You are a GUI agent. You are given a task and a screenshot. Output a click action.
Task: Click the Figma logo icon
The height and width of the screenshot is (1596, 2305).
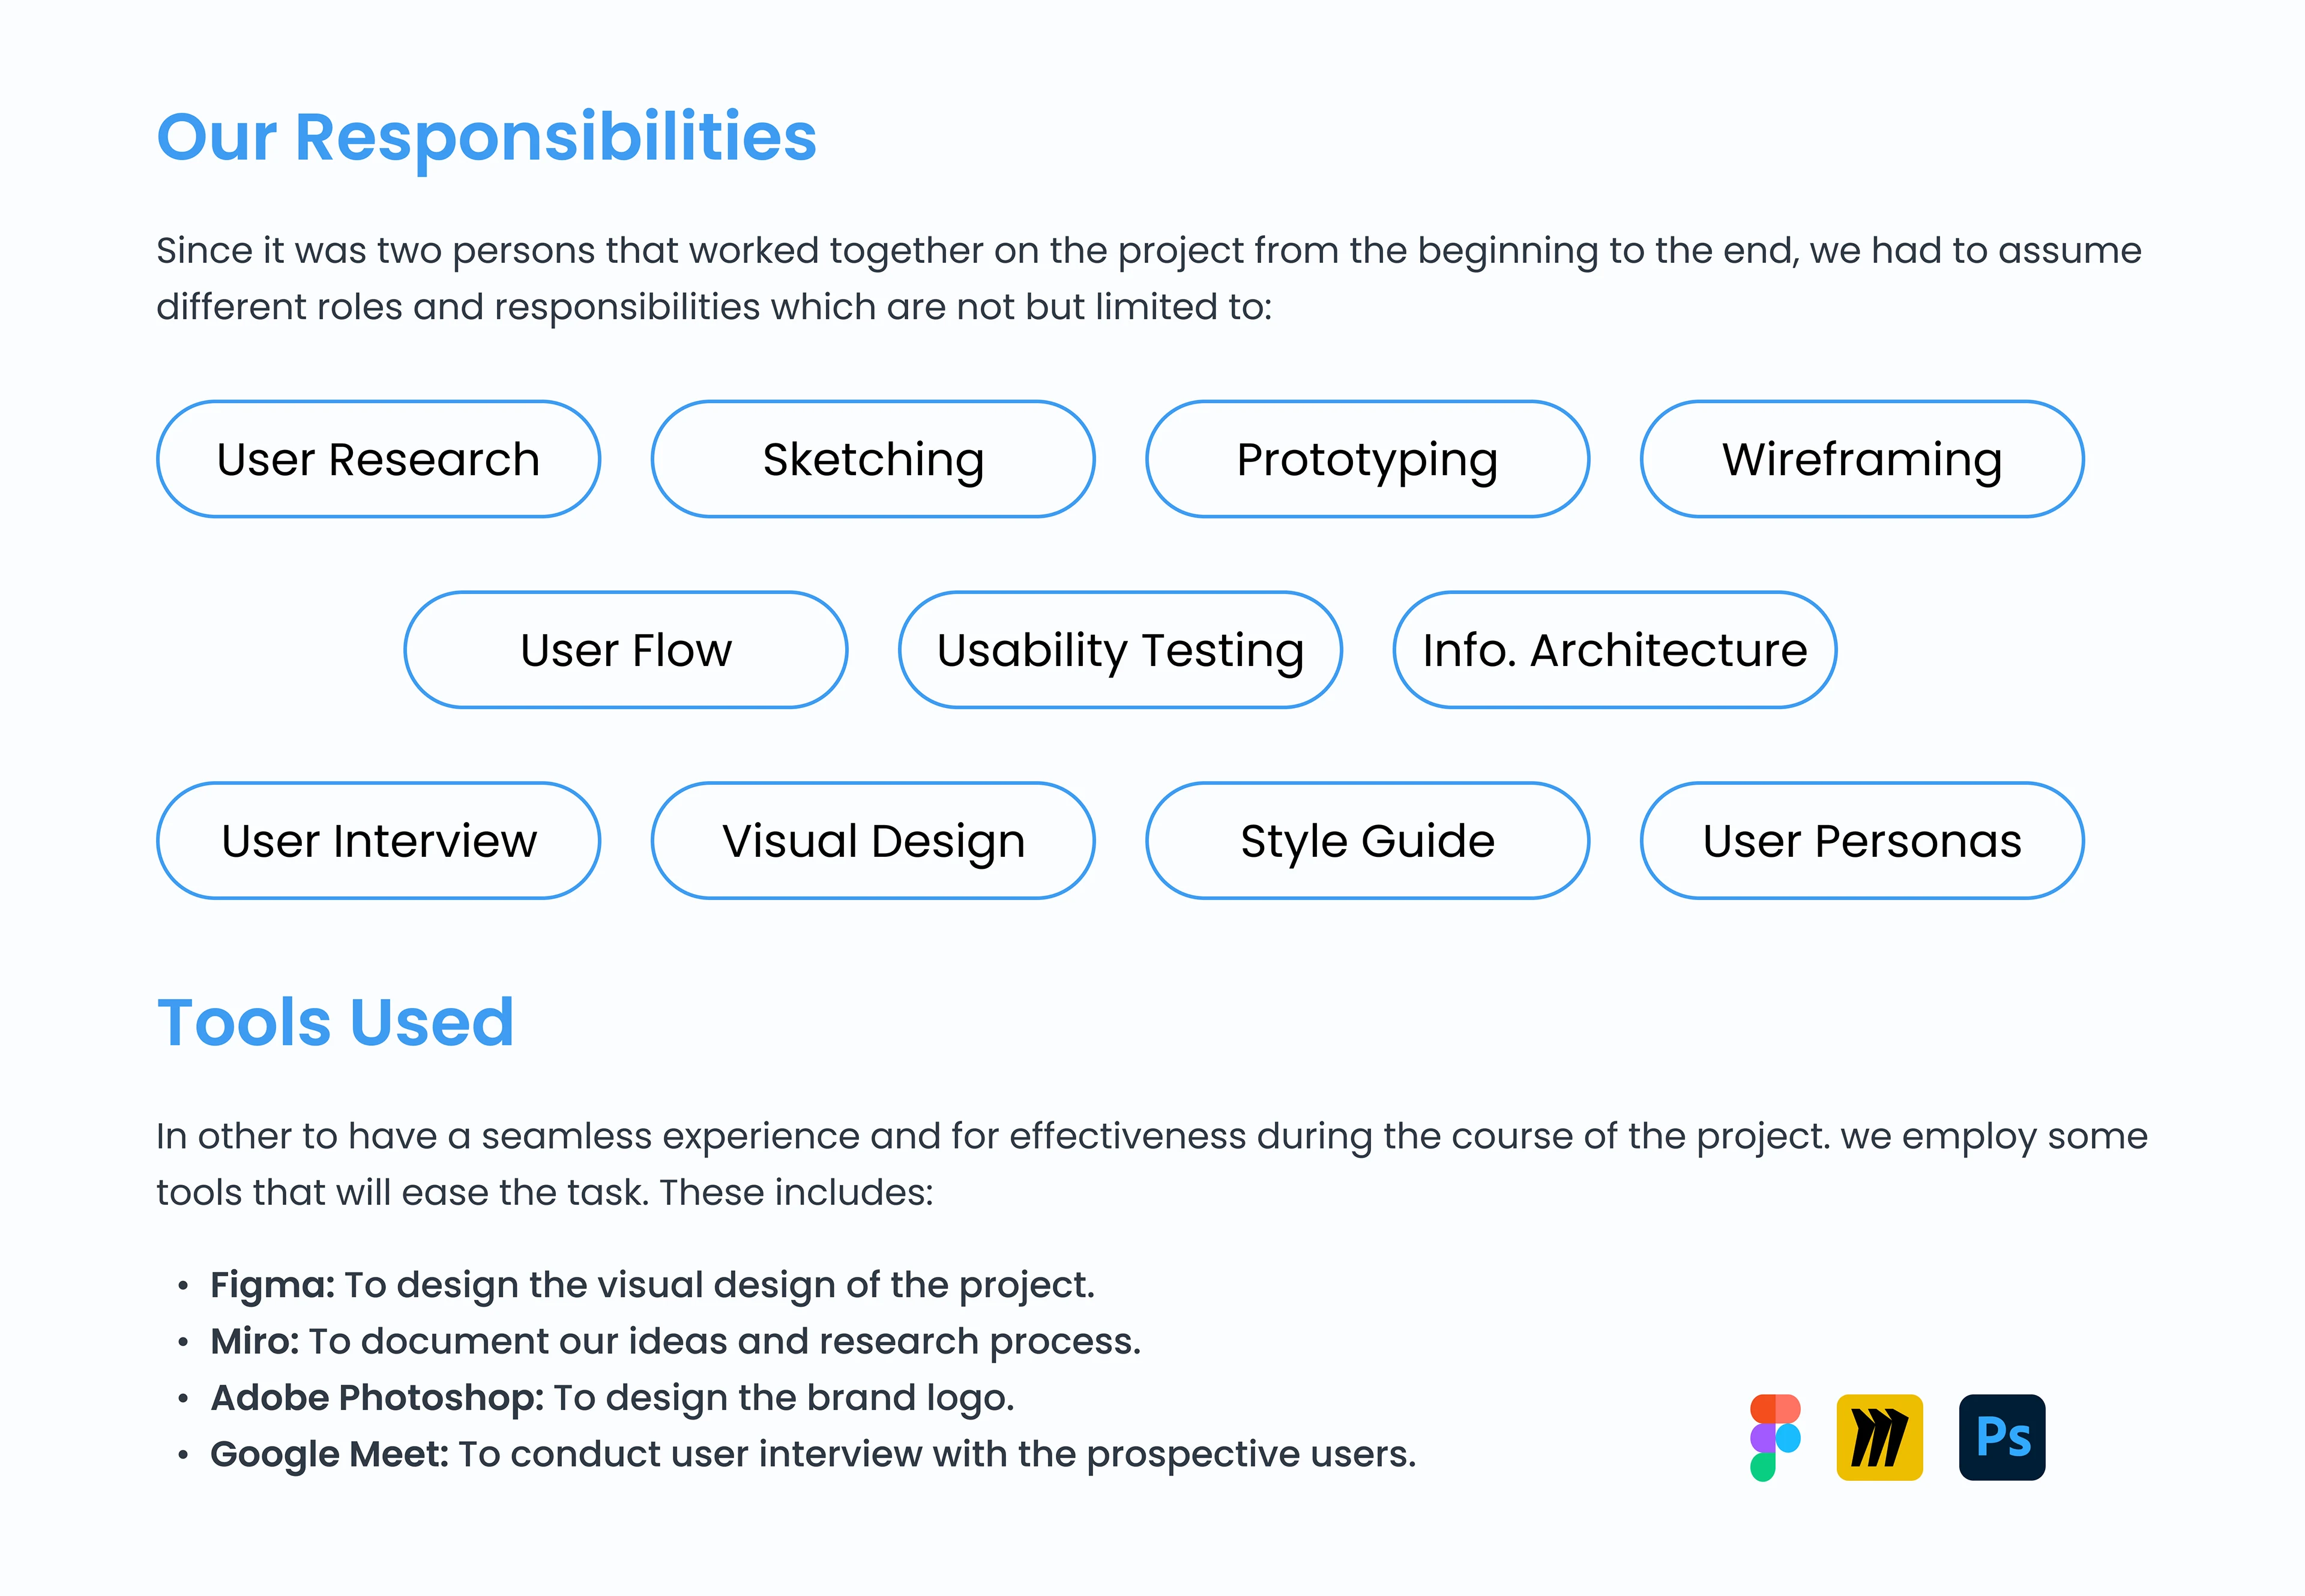(1775, 1437)
